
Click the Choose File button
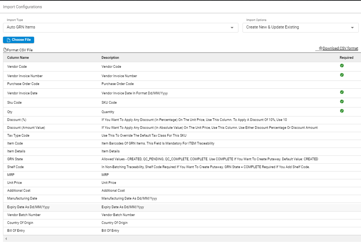[18, 40]
